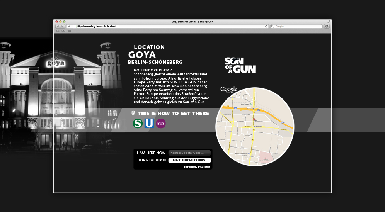Open the circular Google map
This screenshot has width=385, height=212.
(x=255, y=127)
